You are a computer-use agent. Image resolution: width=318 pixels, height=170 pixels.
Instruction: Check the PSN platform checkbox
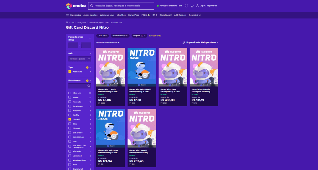point(70,142)
